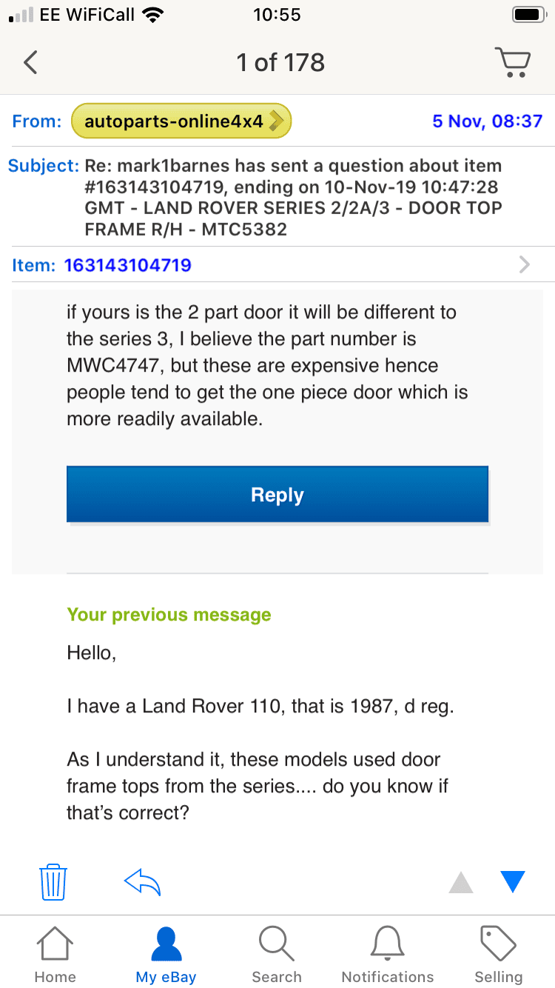The image size is (555, 988).
Task: Open the Selling tag tab
Action: click(499, 956)
